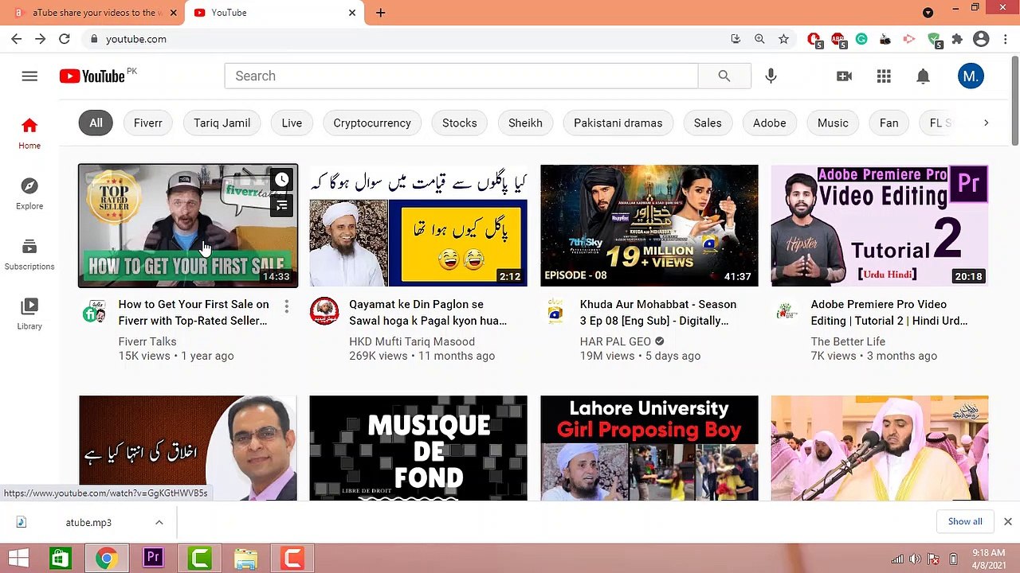Select the Music filter chip
The image size is (1020, 573).
pyautogui.click(x=833, y=123)
